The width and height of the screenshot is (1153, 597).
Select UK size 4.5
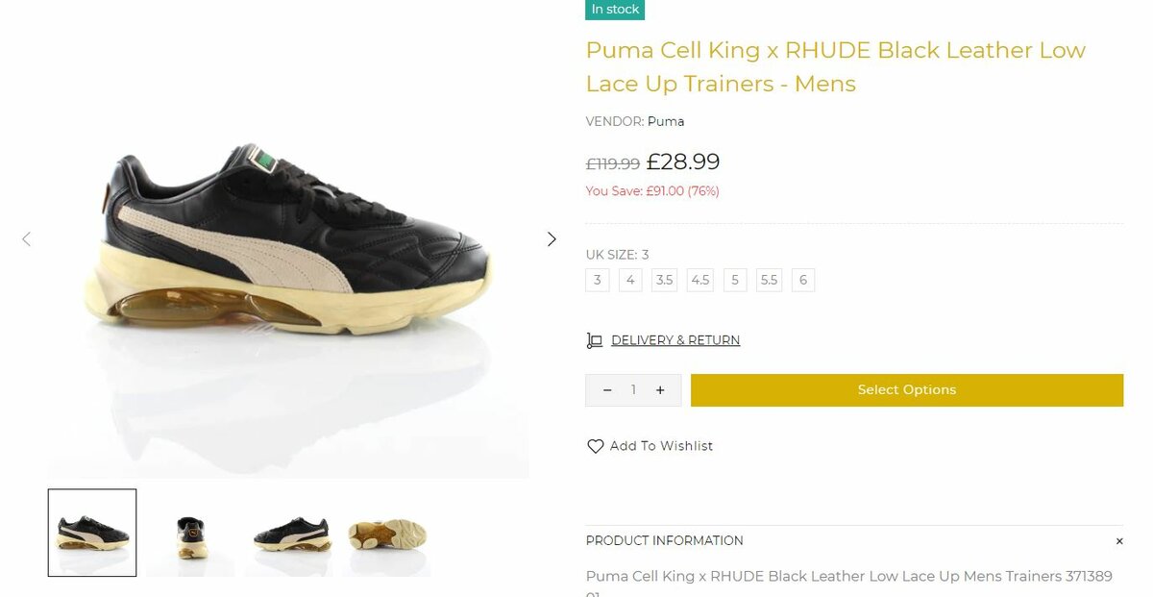700,281
